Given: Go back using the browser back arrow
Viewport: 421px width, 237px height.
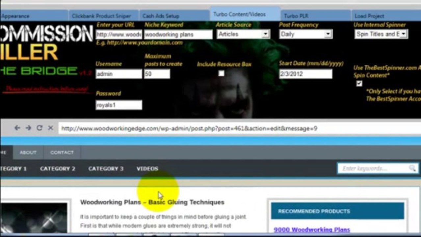Looking at the screenshot, I should tap(17, 128).
